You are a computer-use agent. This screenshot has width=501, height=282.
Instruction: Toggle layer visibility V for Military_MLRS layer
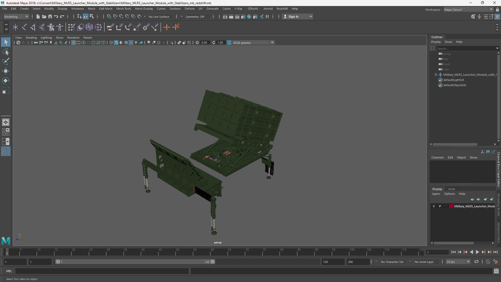click(434, 206)
